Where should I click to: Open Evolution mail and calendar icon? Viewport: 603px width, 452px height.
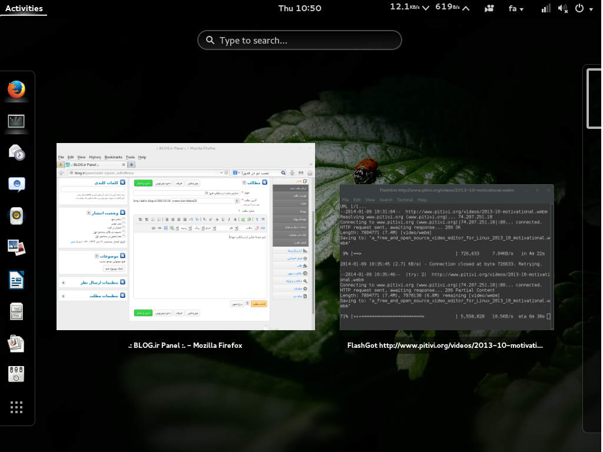pyautogui.click(x=16, y=152)
